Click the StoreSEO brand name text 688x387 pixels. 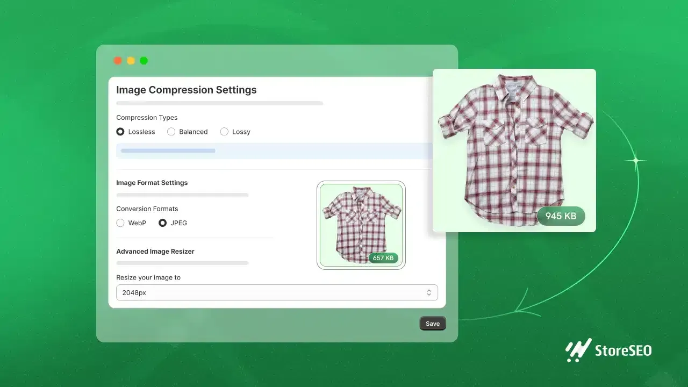(623, 351)
